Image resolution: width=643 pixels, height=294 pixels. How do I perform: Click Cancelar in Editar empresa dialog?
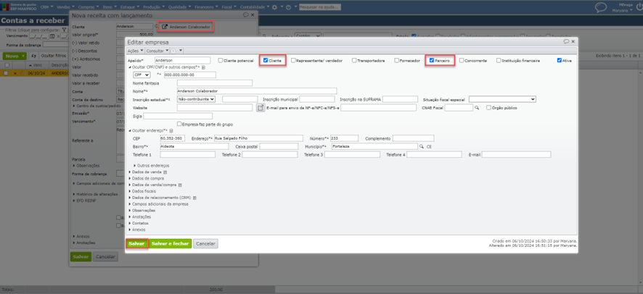pos(206,244)
